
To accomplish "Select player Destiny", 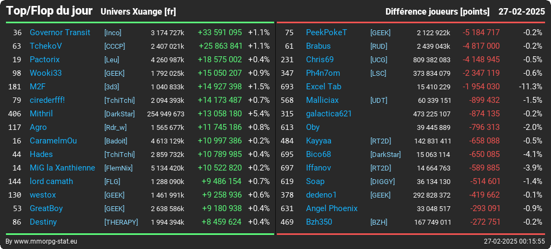I will [x=43, y=222].
